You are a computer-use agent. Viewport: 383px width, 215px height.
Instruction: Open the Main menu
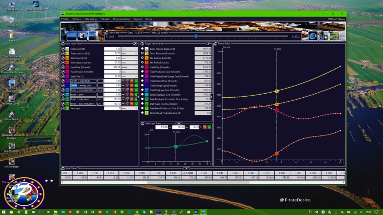point(66,19)
